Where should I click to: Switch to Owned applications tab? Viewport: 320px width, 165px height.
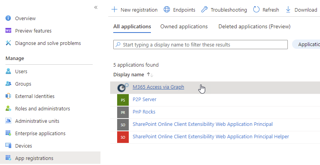click(x=184, y=26)
